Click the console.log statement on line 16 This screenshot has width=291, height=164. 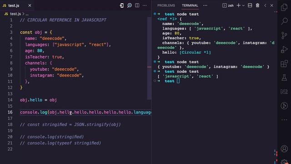(x=86, y=112)
